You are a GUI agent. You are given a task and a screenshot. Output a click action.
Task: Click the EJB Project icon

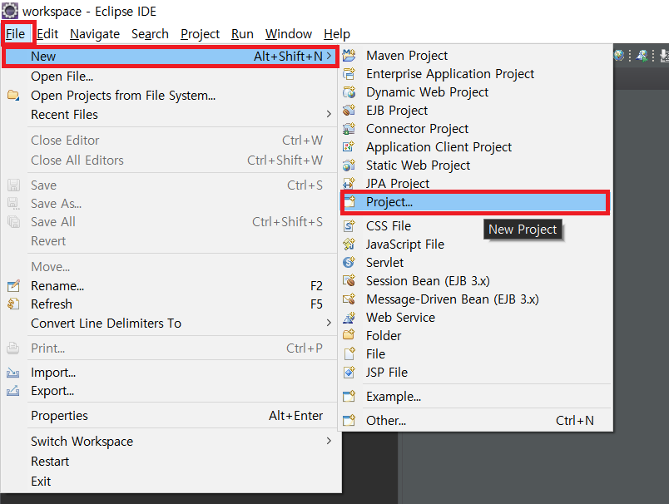pos(349,111)
